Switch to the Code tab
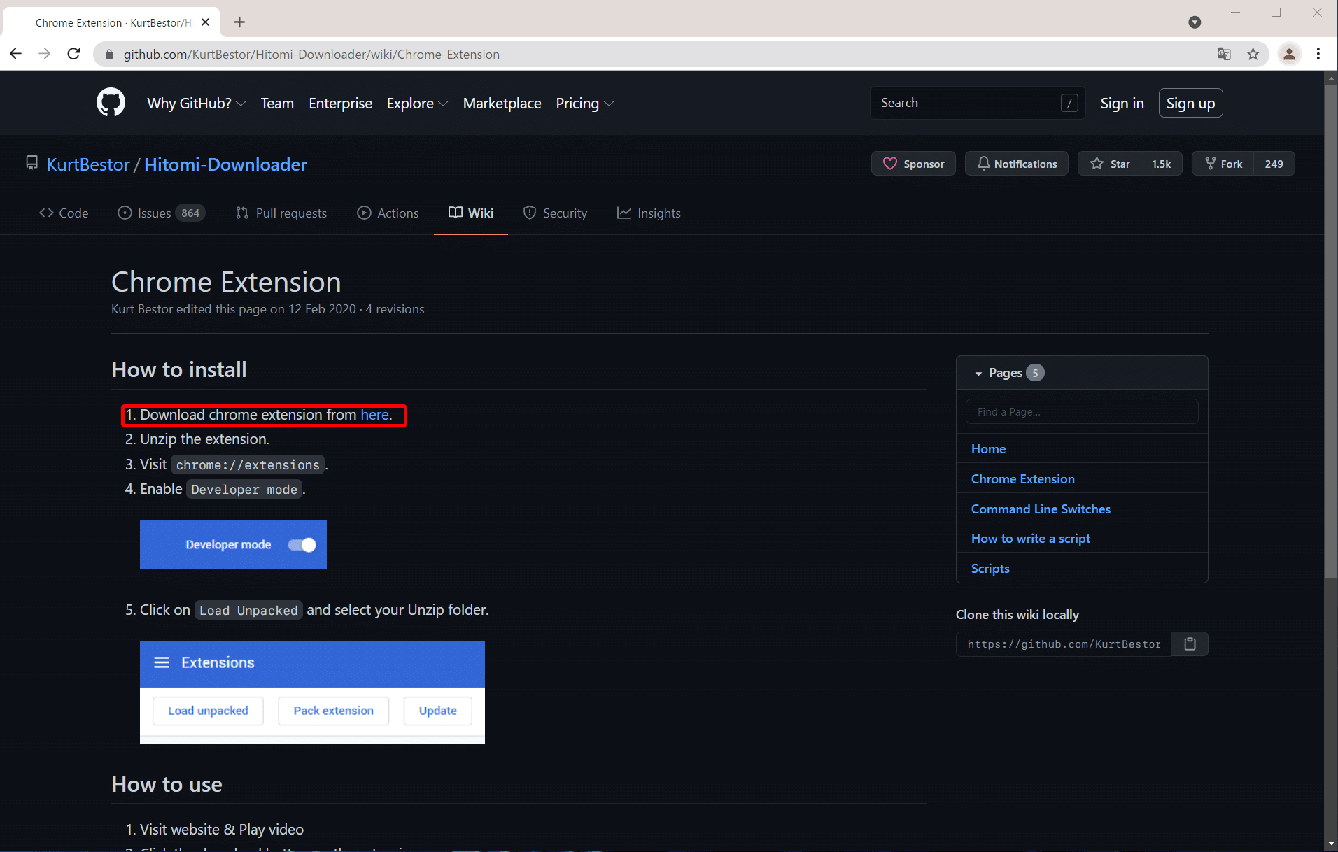1338x852 pixels. pos(64,213)
